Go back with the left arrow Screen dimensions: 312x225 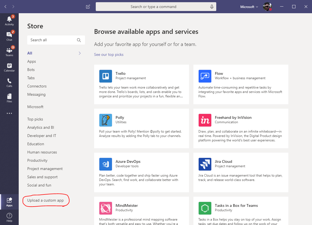point(6,7)
